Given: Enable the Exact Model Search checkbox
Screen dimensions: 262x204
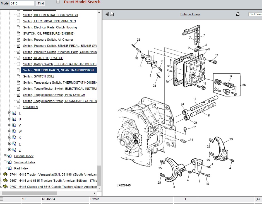Looking at the screenshot, I should (x=58, y=2).
